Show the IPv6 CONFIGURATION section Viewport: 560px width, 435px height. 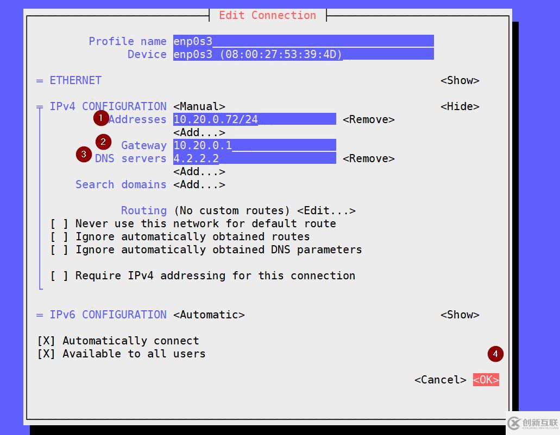460,315
